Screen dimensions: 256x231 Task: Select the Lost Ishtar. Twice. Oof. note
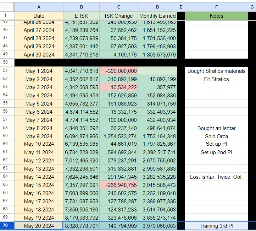(x=216, y=177)
